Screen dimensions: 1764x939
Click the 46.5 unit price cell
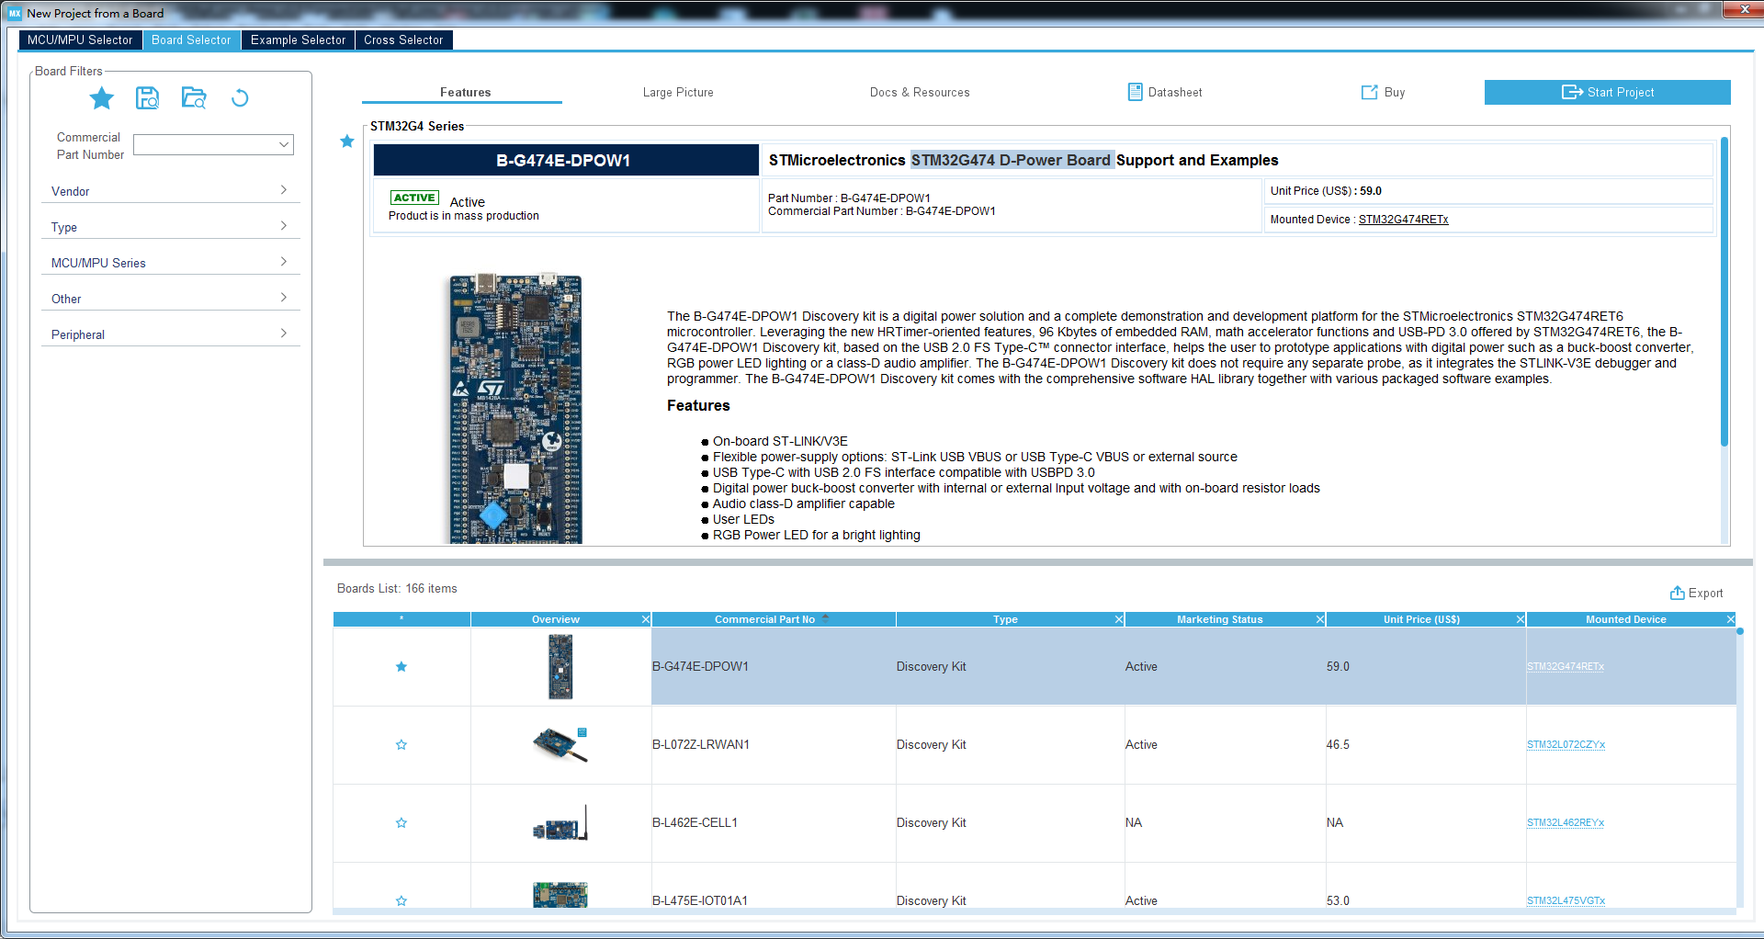click(x=1426, y=744)
